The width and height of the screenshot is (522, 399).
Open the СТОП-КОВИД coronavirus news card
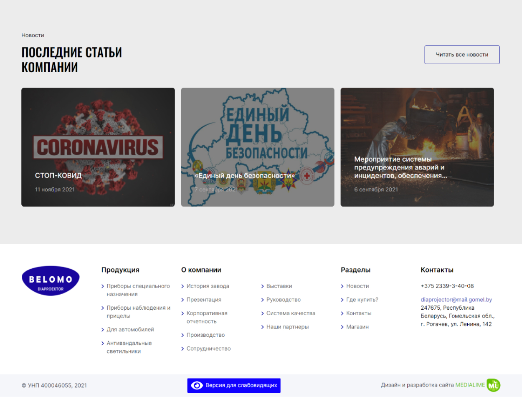(98, 147)
